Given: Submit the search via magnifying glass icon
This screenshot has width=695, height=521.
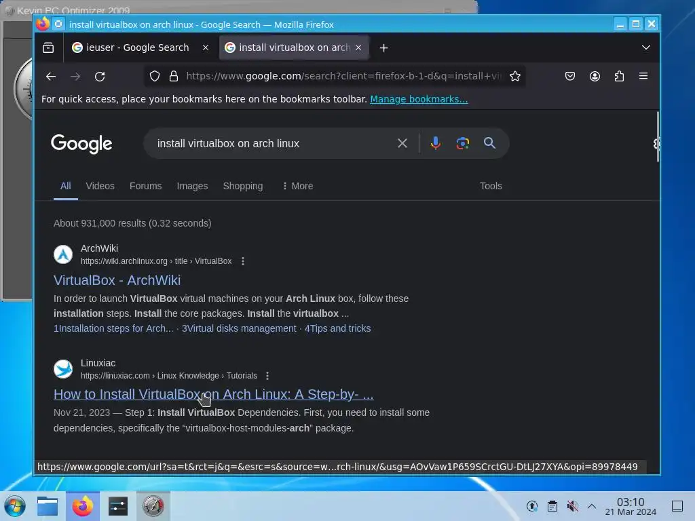Looking at the screenshot, I should [x=489, y=143].
